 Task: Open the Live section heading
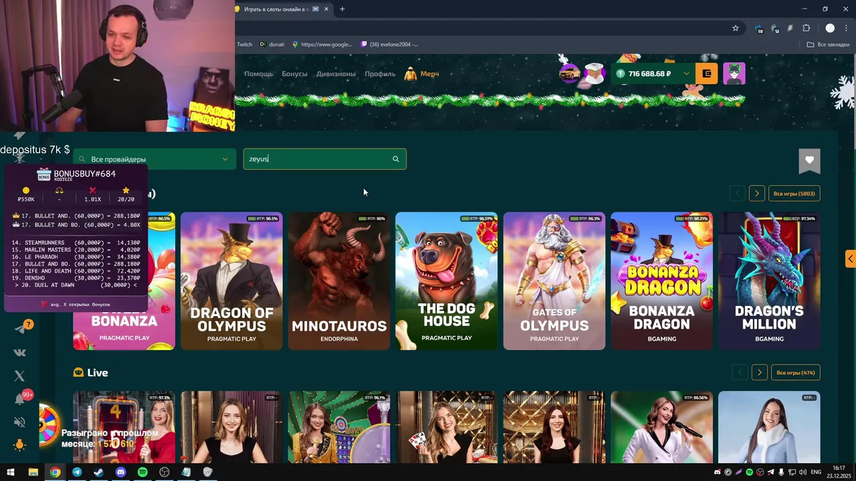point(91,373)
